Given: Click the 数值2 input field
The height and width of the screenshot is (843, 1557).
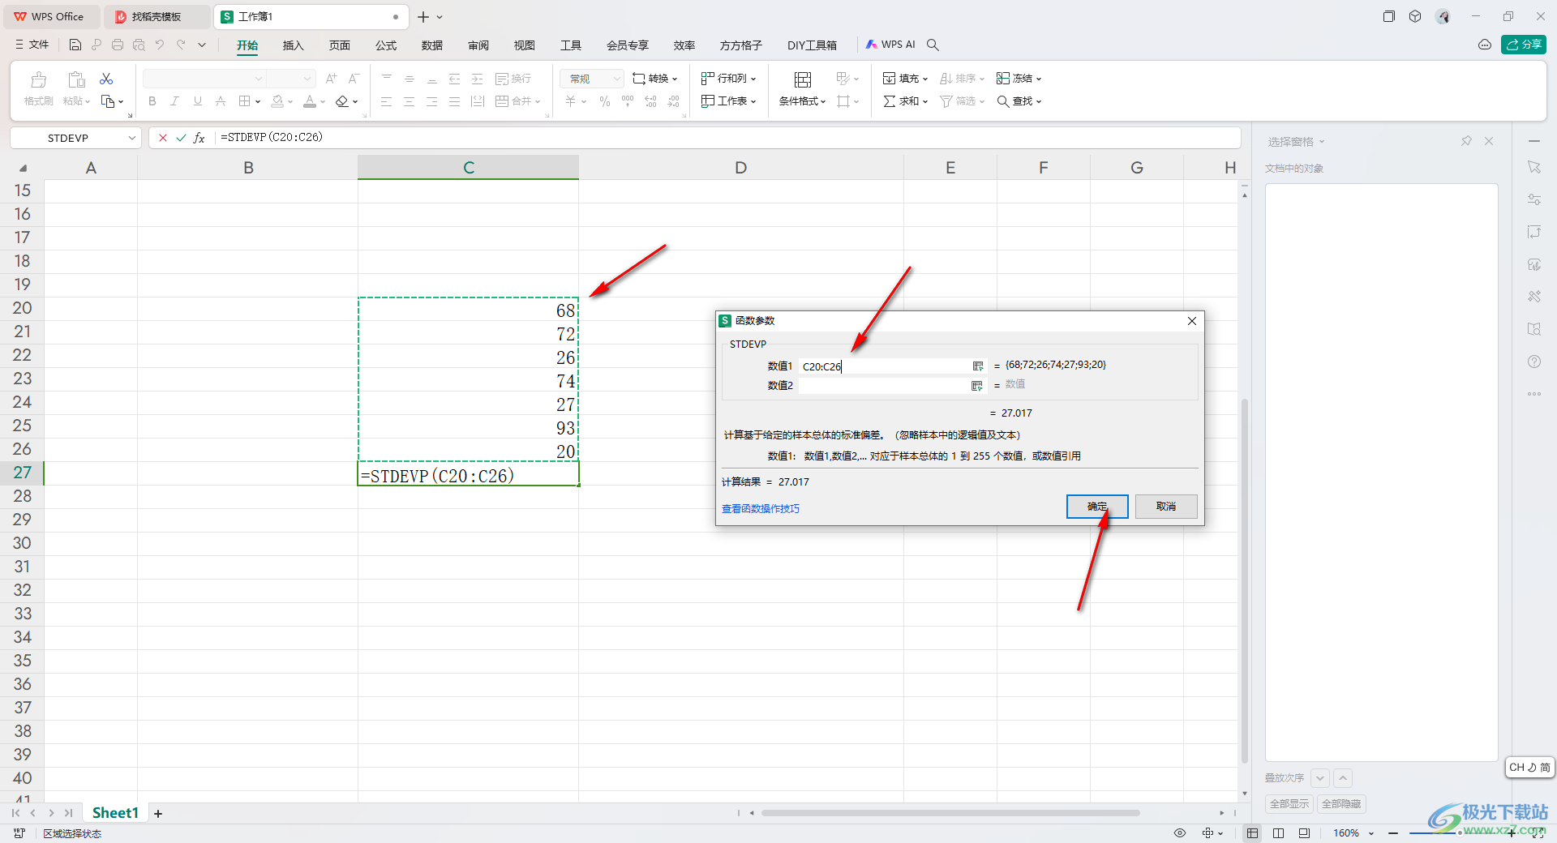Looking at the screenshot, I should point(885,386).
